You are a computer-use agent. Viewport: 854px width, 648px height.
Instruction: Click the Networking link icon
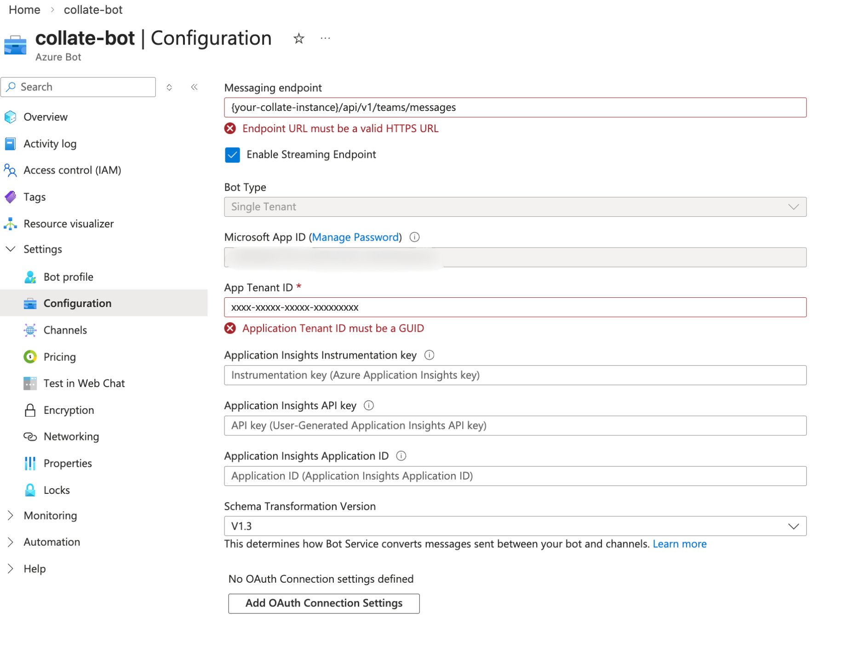(x=30, y=437)
